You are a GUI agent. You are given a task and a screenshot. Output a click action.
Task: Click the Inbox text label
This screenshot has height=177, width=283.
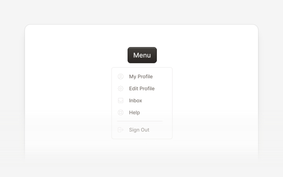click(135, 101)
